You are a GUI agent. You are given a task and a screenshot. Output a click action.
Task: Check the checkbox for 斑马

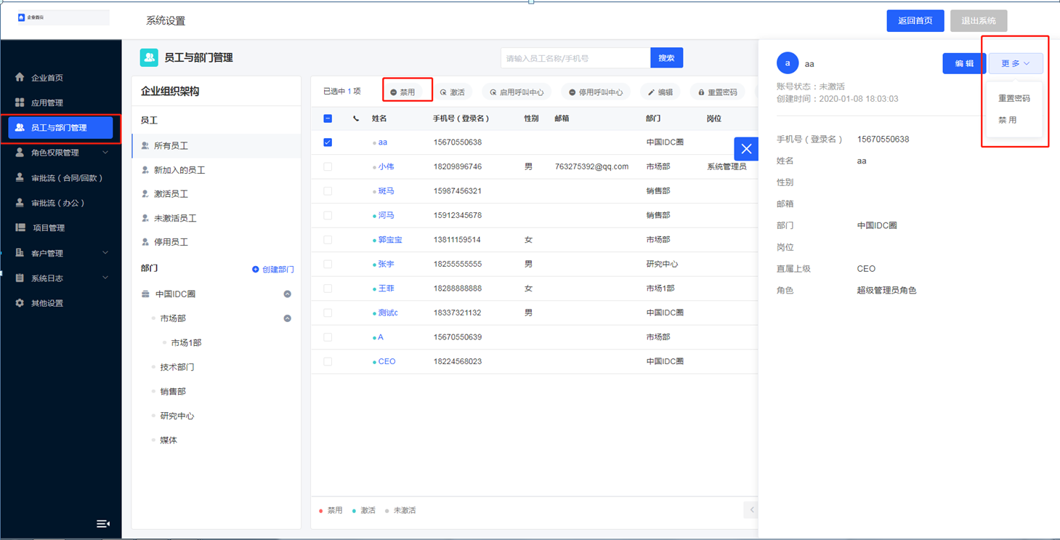coord(328,191)
